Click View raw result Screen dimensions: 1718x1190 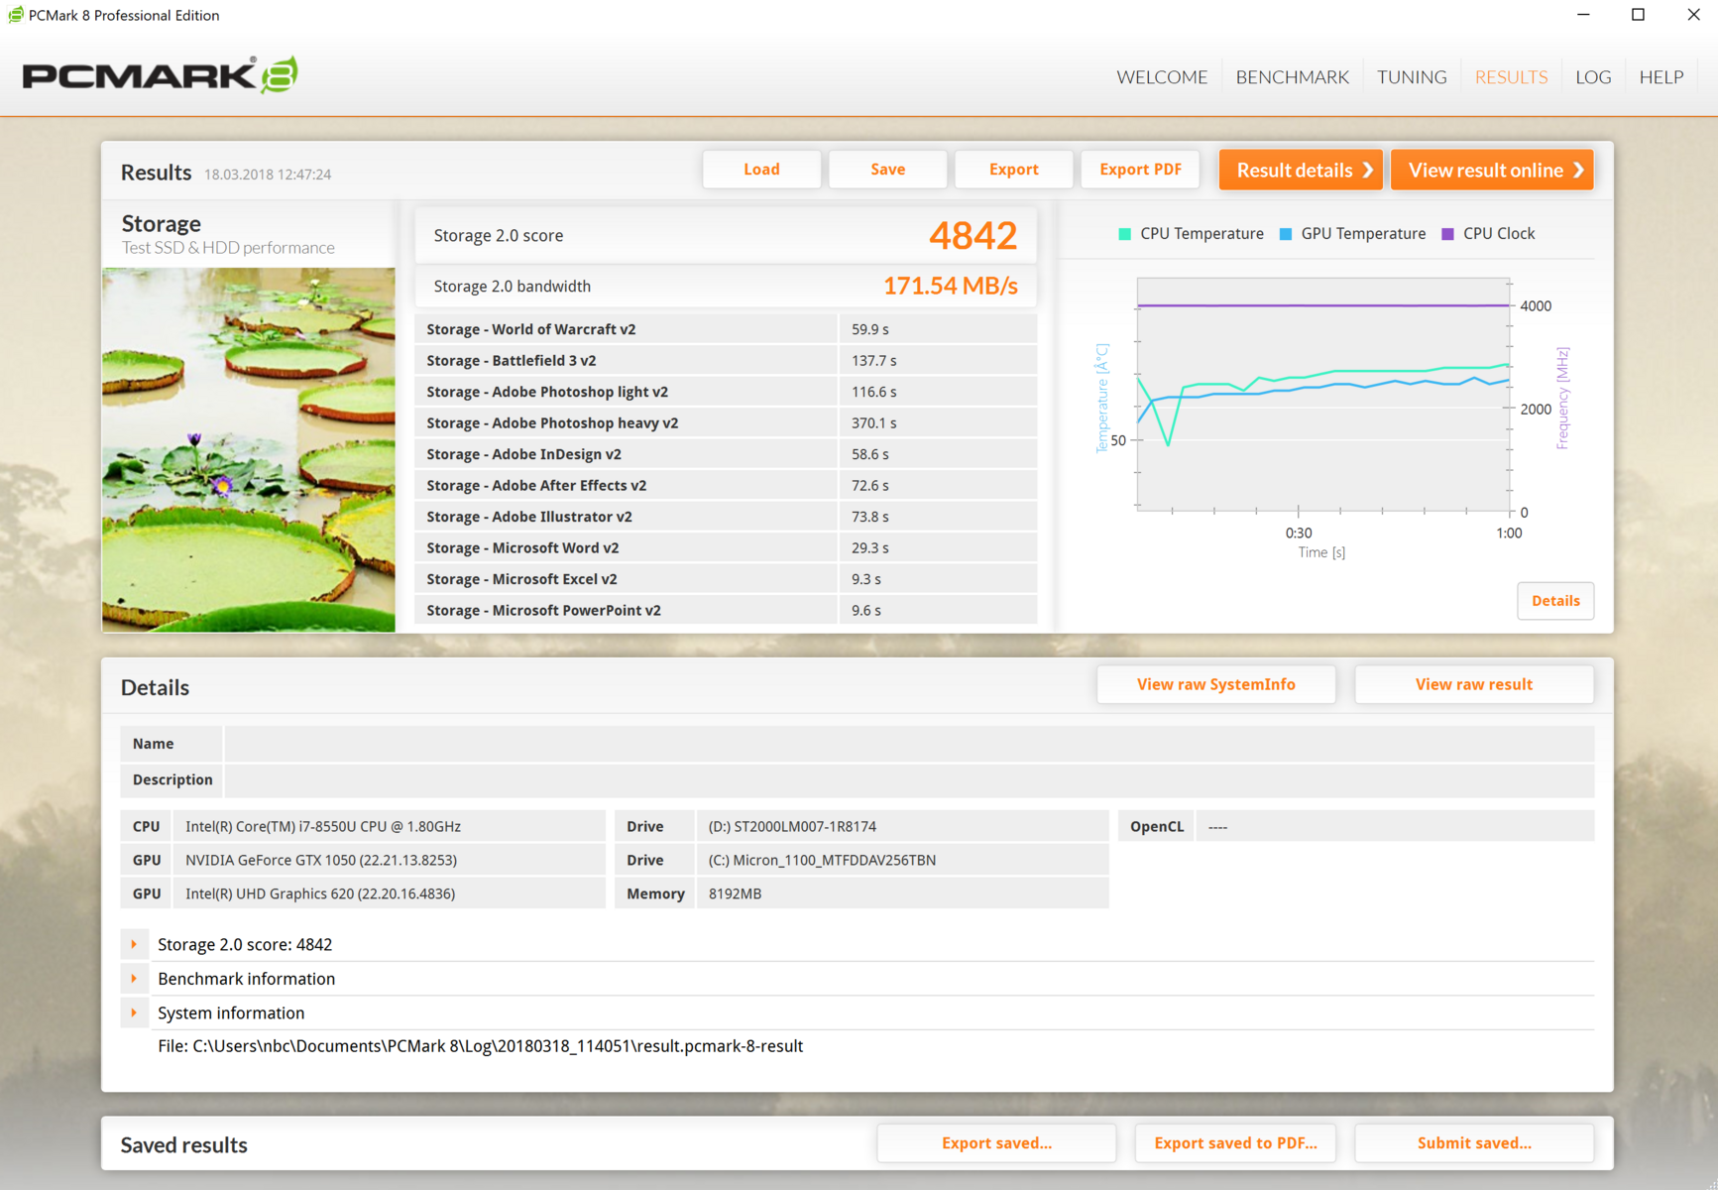[x=1473, y=684]
